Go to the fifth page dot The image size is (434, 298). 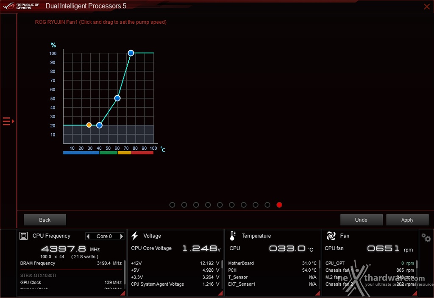(x=220, y=205)
